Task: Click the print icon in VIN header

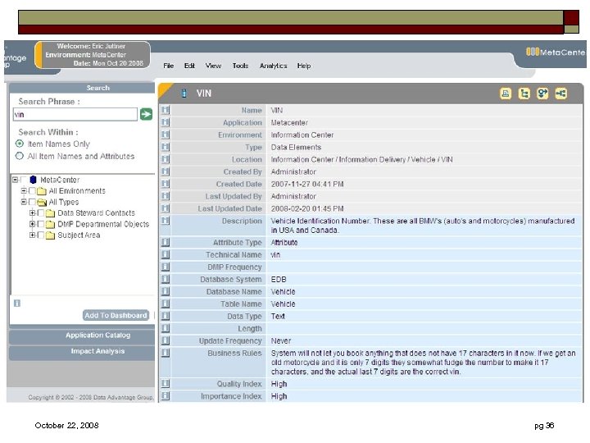Action: click(506, 94)
